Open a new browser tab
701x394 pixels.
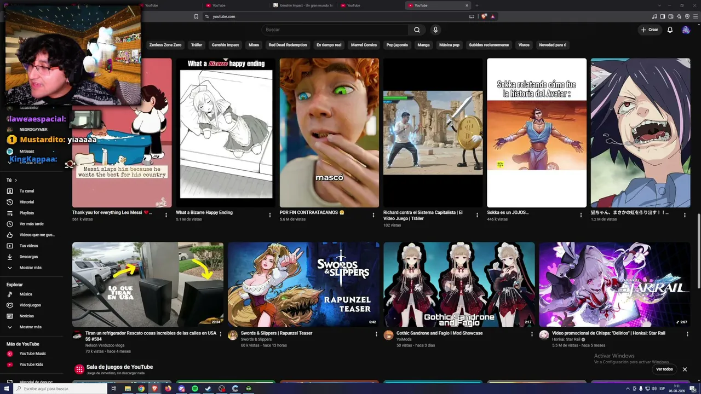[476, 5]
